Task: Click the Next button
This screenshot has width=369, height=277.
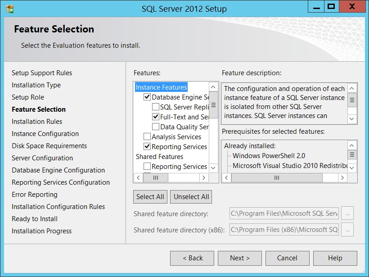Action: pos(240,258)
